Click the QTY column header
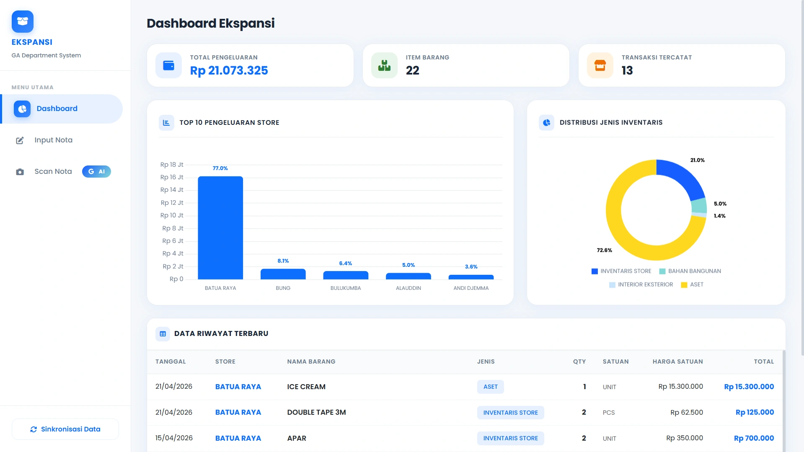 coord(579,362)
